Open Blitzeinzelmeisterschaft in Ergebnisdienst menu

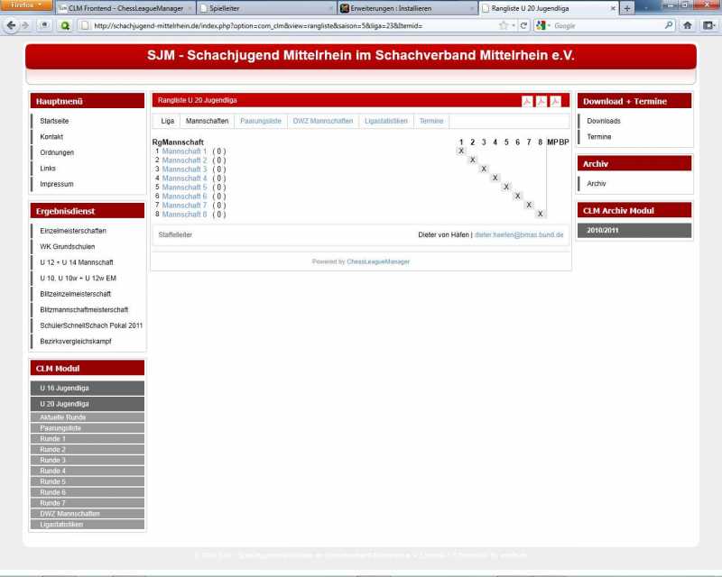tap(75, 294)
